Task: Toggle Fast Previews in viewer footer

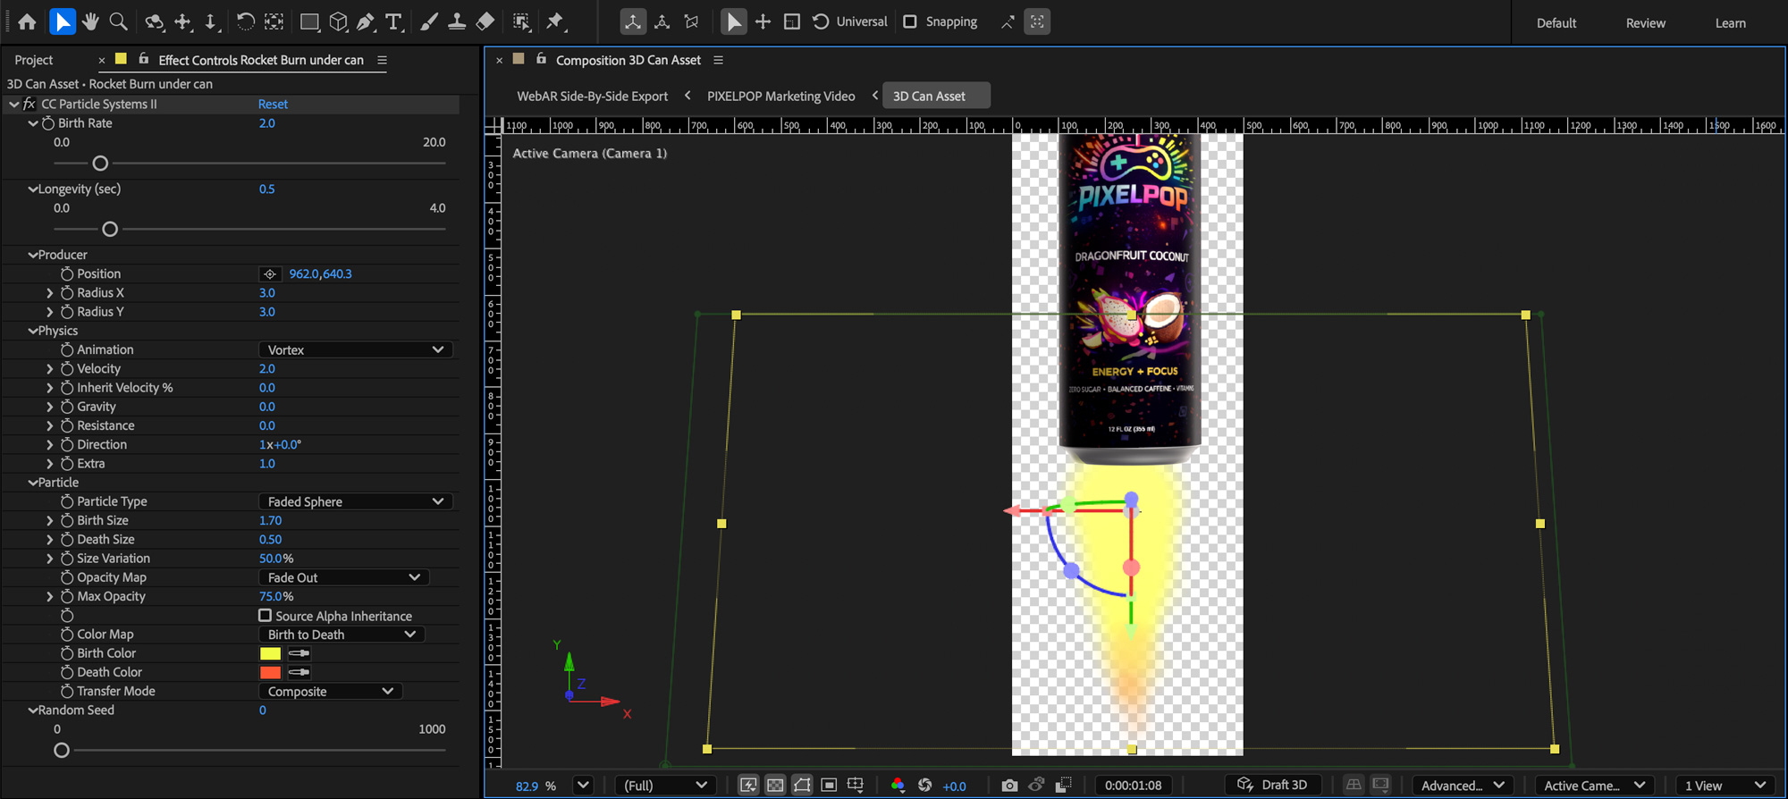Action: pyautogui.click(x=748, y=785)
